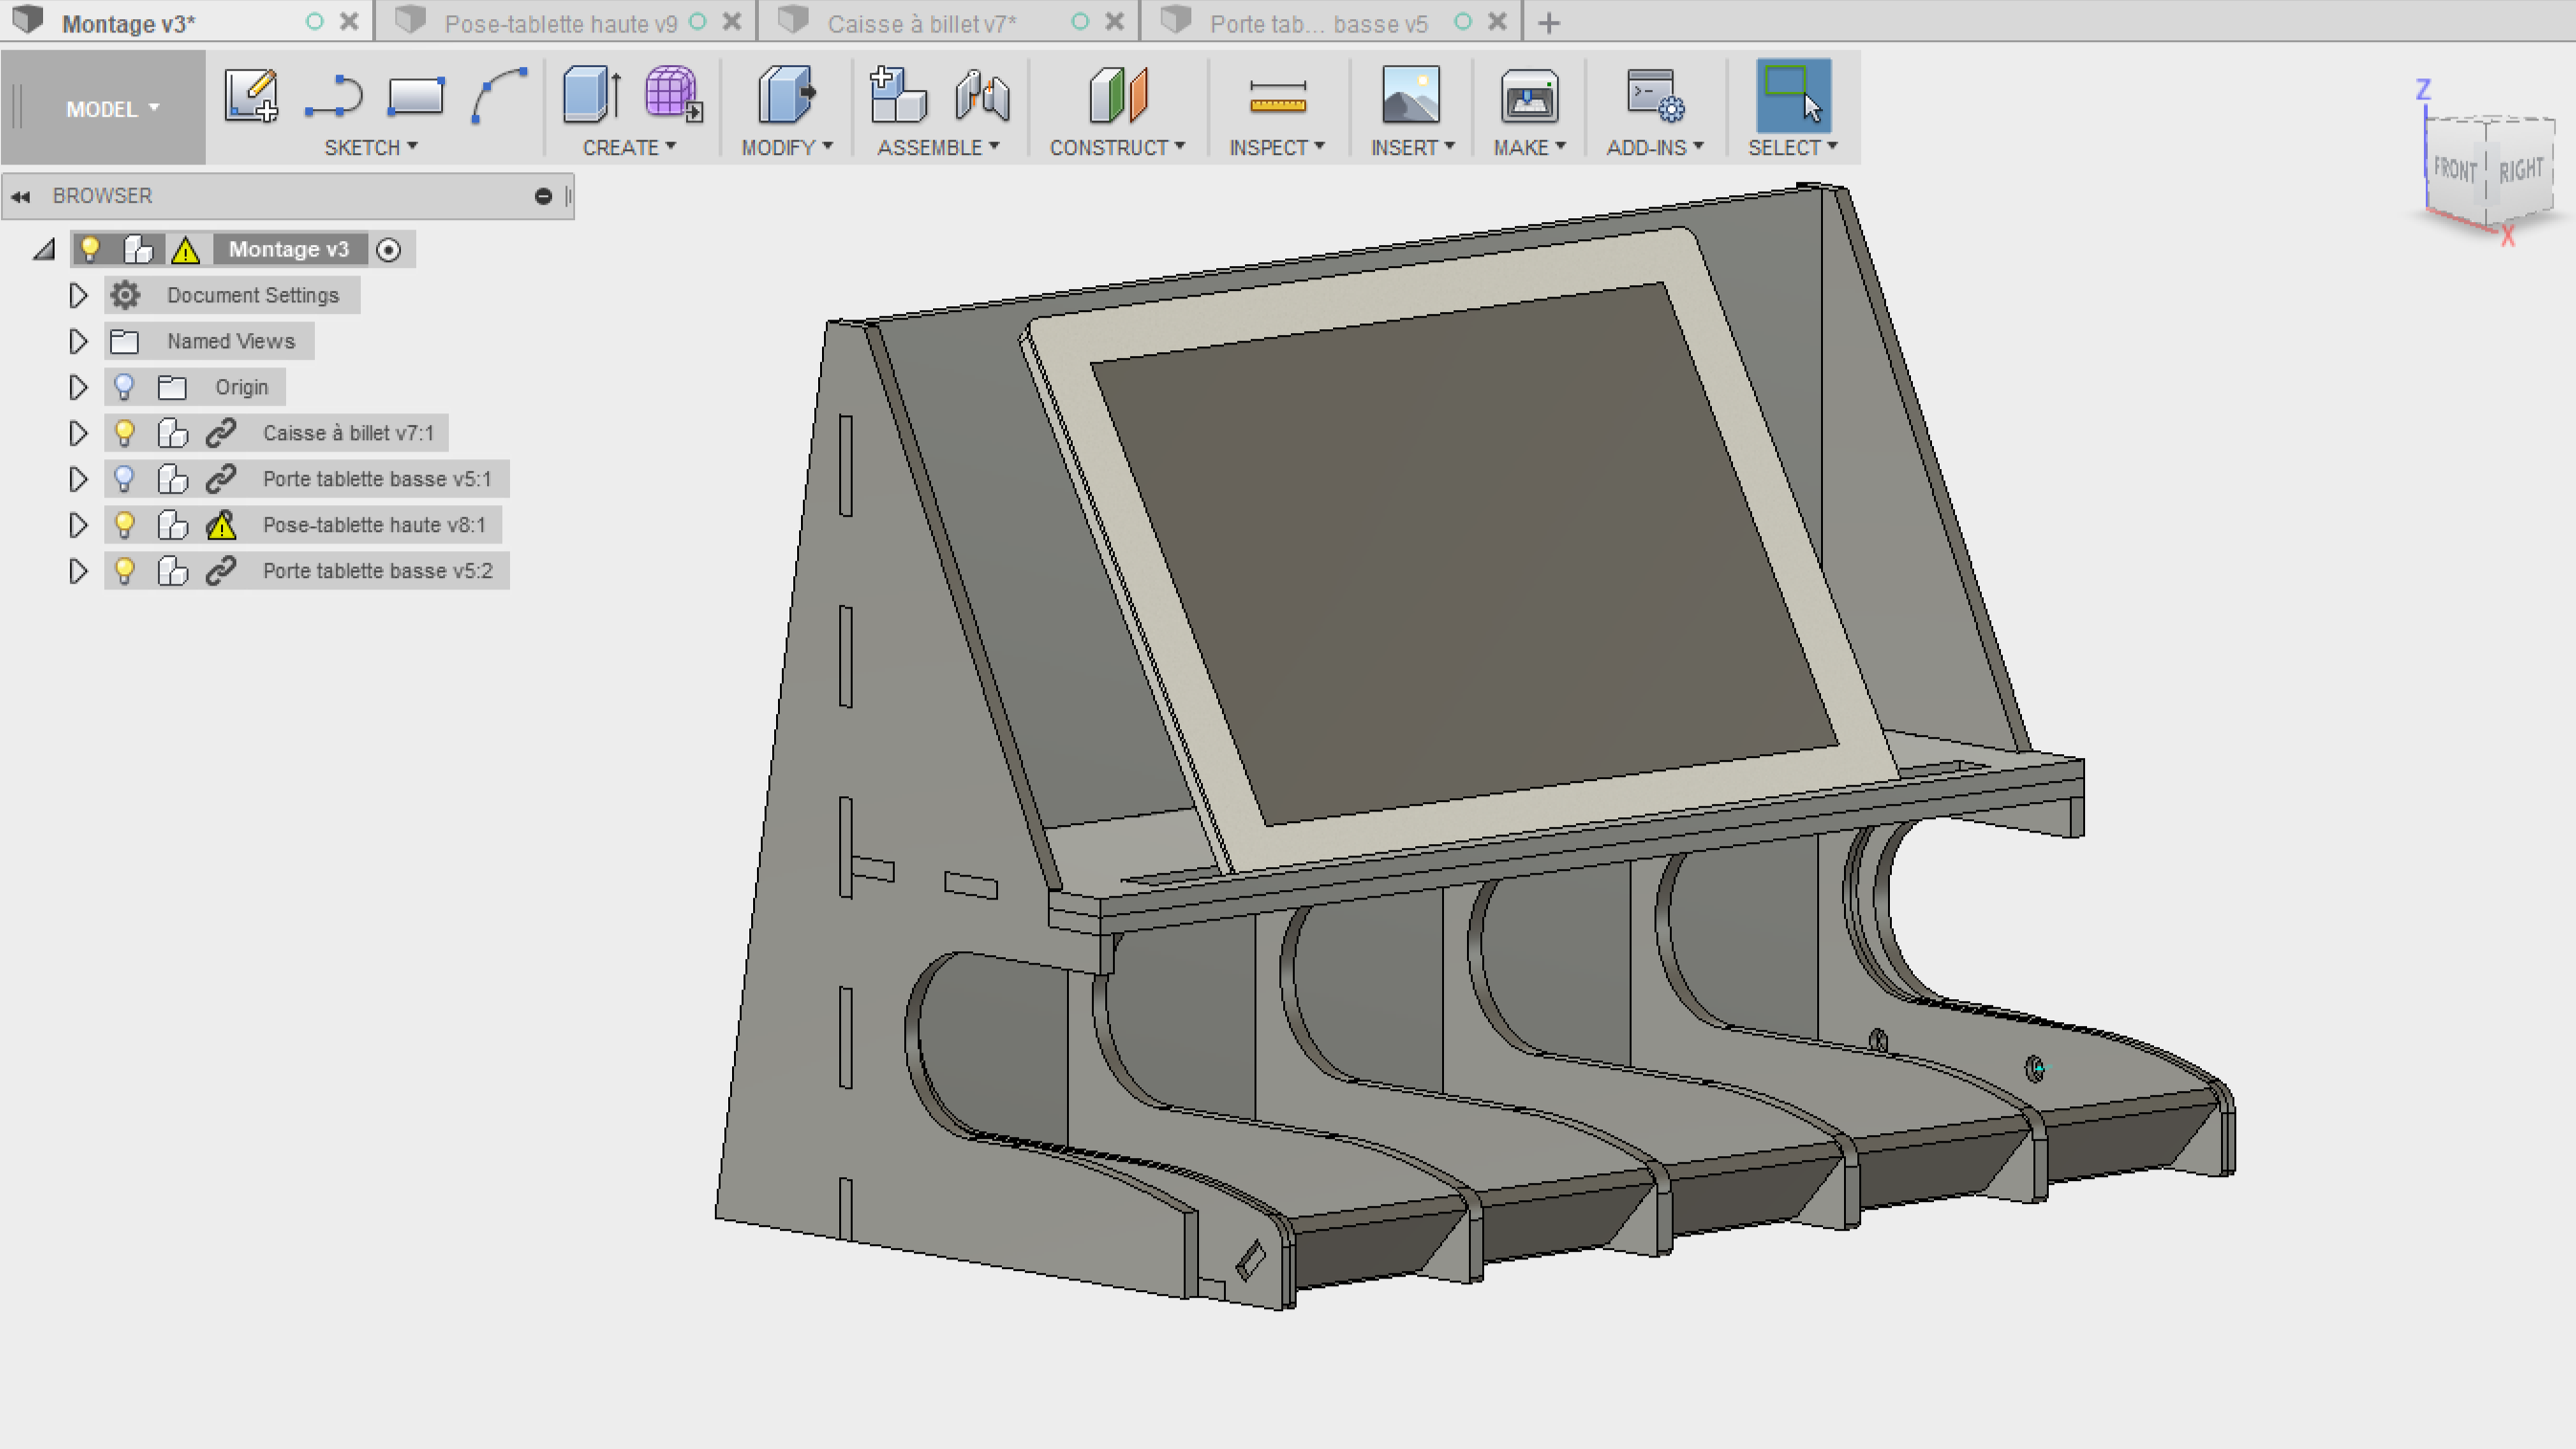Screen dimensions: 2576x1449
Task: Click the 3D Print make icon
Action: [1528, 96]
